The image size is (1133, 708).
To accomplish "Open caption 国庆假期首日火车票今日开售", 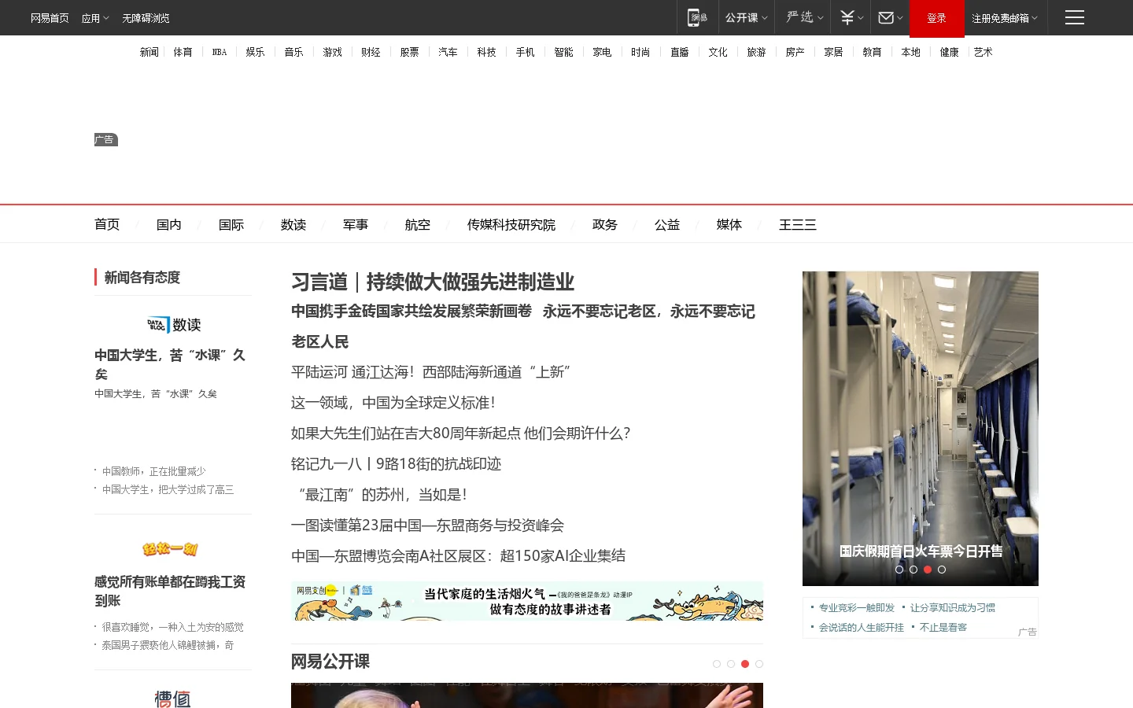I will click(921, 551).
